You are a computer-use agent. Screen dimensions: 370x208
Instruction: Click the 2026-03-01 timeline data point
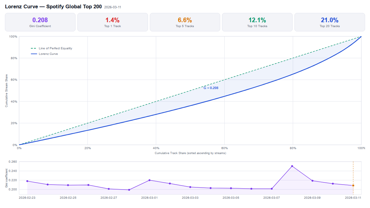(x=150, y=180)
